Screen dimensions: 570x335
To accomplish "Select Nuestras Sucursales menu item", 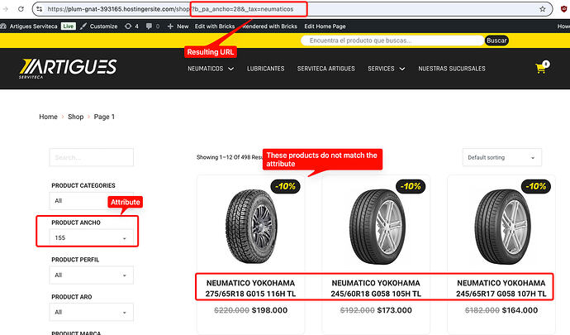I will tap(452, 68).
